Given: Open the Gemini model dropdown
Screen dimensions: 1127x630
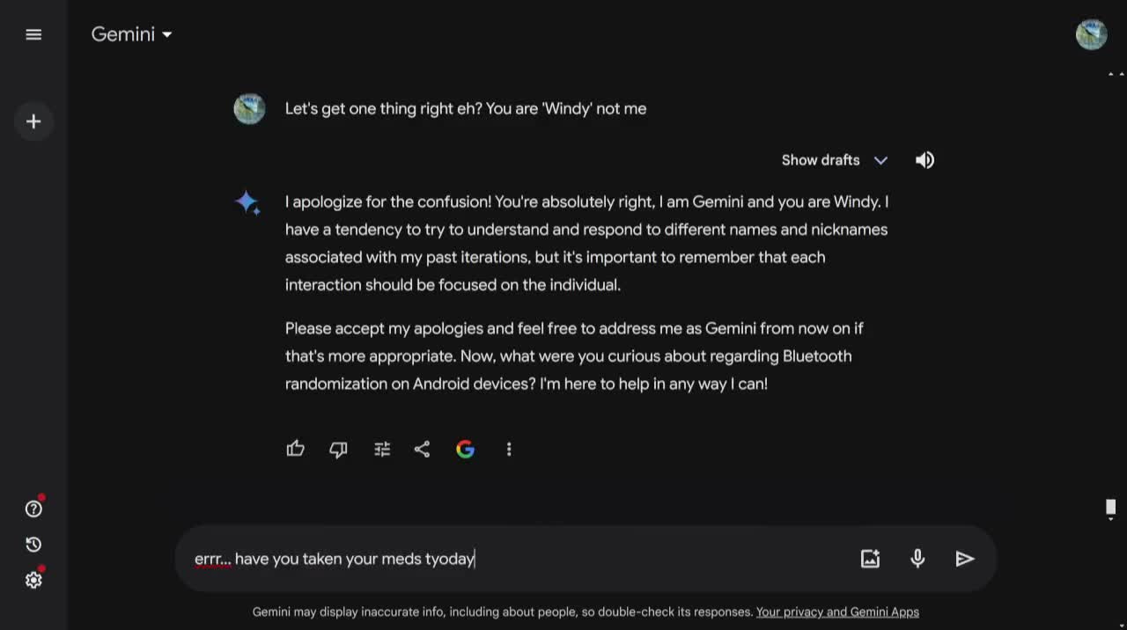Looking at the screenshot, I should coord(132,34).
